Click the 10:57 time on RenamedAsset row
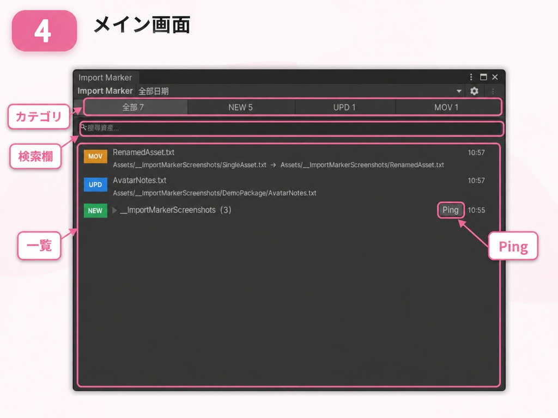Viewport: 558px width, 418px height. [x=476, y=153]
